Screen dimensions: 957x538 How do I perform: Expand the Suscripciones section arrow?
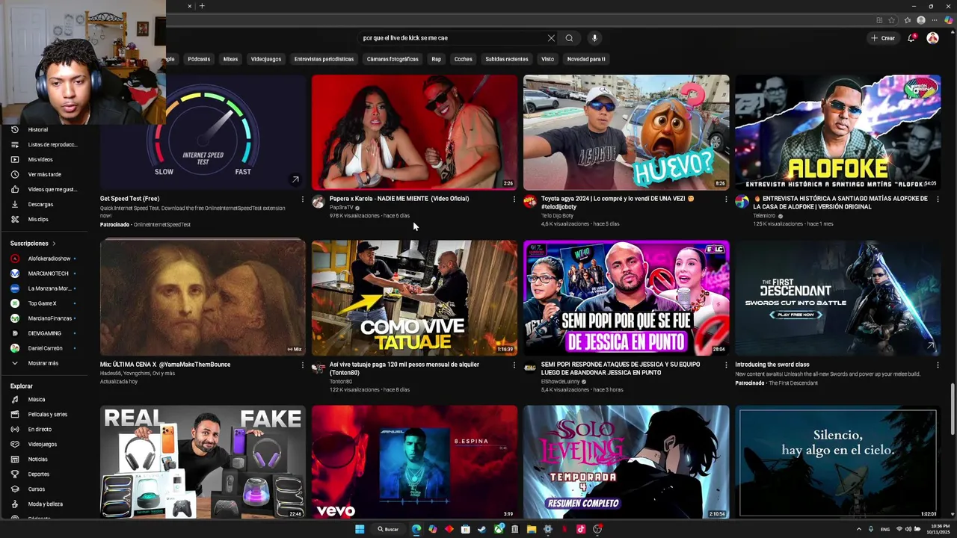click(54, 244)
